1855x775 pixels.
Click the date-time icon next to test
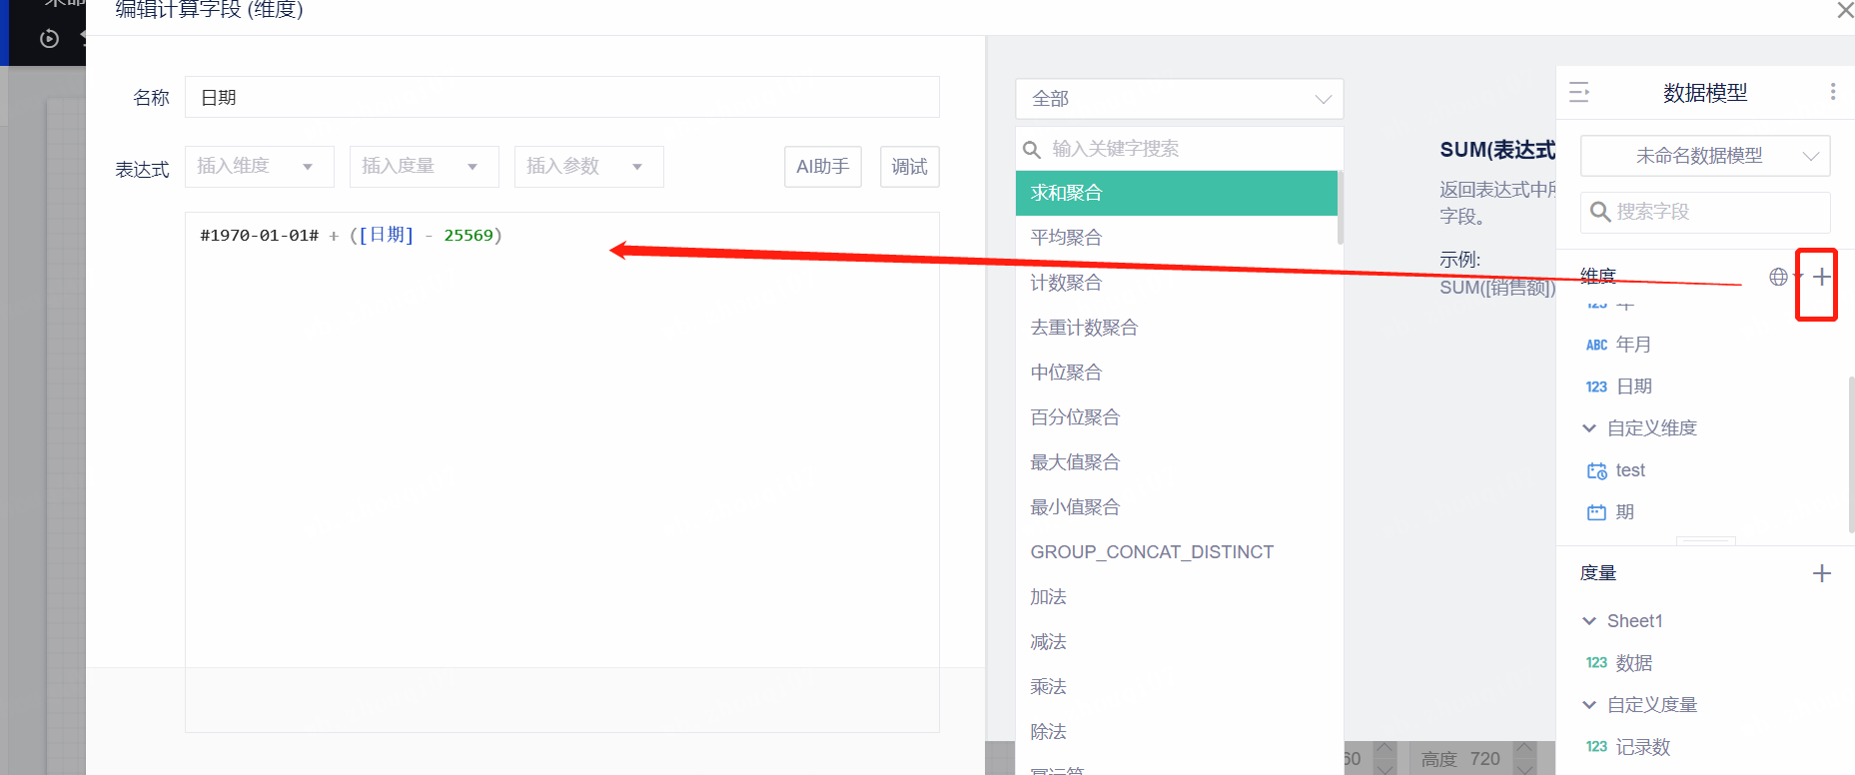[1596, 471]
